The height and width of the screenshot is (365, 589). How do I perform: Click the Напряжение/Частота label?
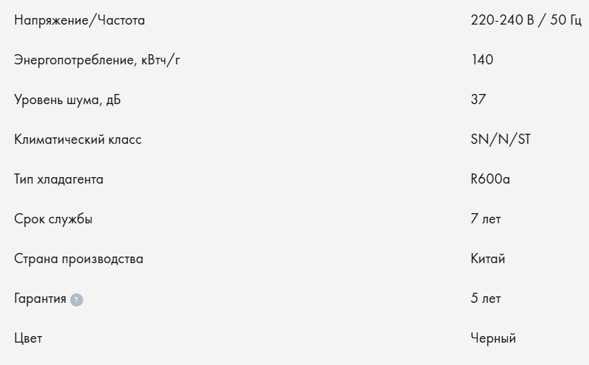tap(79, 20)
